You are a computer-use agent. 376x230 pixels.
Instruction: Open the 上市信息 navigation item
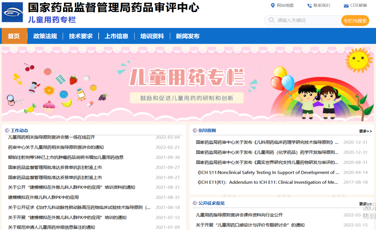click(116, 36)
